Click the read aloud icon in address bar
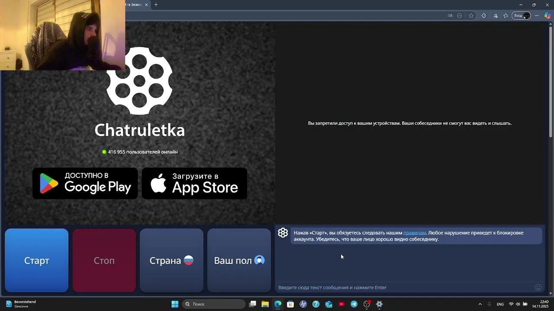 450,16
